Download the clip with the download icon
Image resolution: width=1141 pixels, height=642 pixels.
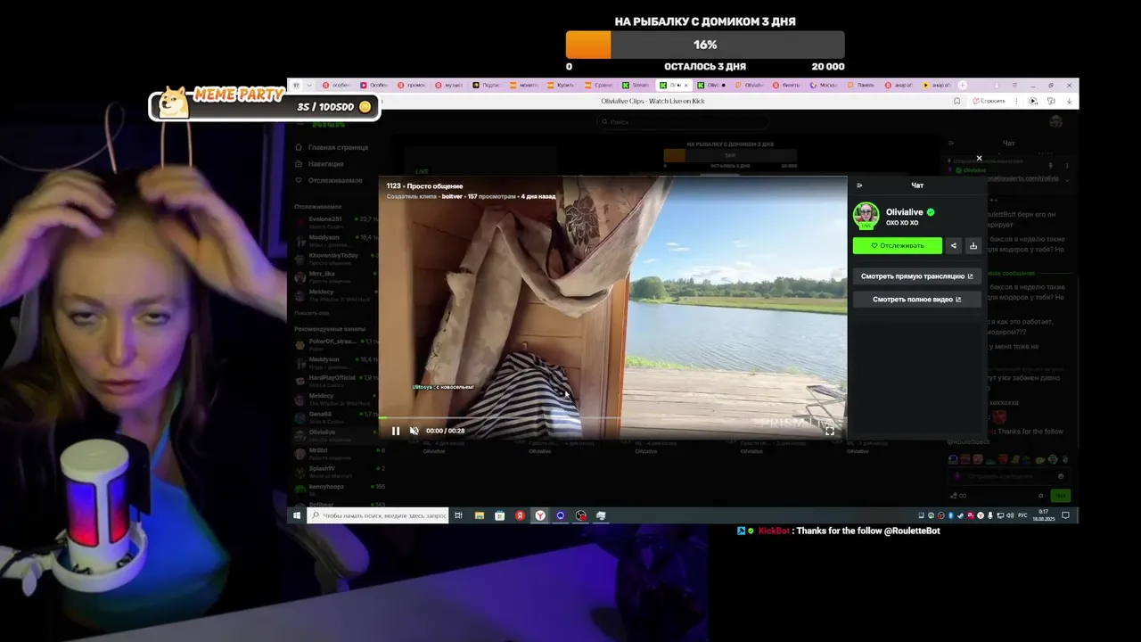[x=973, y=245]
